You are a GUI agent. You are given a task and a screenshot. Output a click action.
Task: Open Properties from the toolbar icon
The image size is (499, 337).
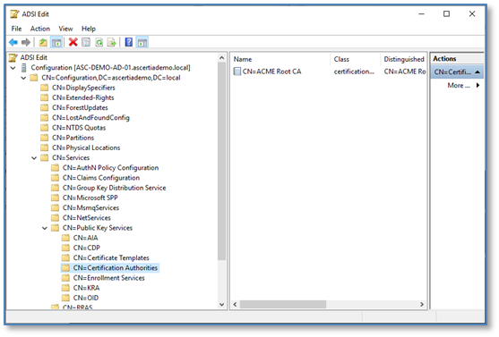[86, 42]
